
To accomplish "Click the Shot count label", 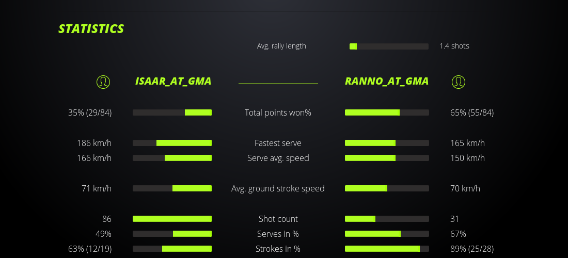I will pos(278,219).
